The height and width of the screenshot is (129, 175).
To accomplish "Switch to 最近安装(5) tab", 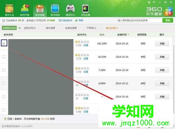I will [x=112, y=28].
